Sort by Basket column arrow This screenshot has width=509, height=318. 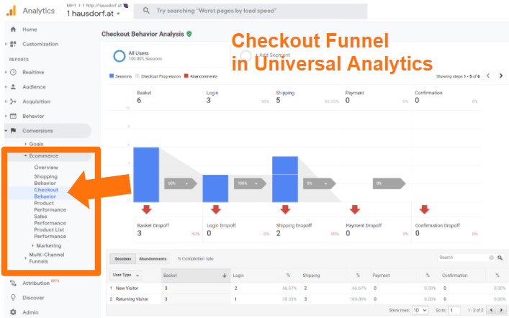click(225, 275)
